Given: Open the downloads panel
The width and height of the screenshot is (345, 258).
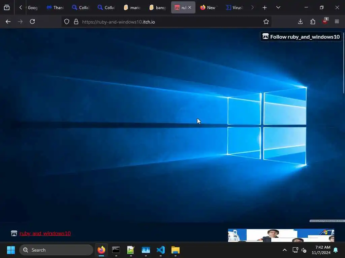Looking at the screenshot, I should (300, 21).
